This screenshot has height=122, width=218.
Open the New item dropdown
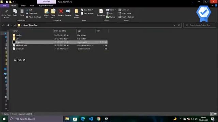pos(87,10)
